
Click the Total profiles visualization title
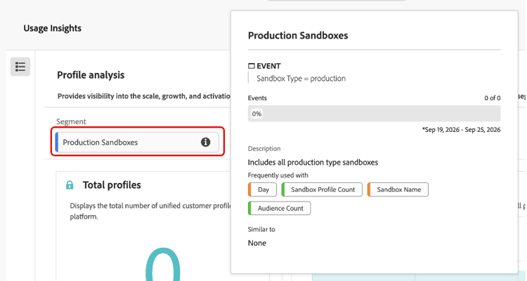point(112,185)
